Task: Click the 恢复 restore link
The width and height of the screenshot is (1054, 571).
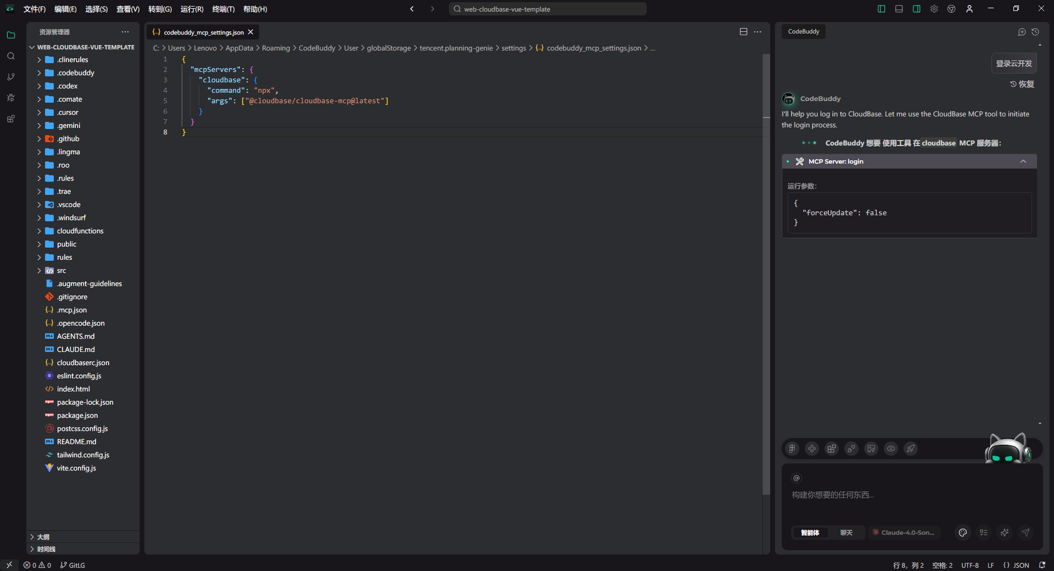Action: point(1022,84)
